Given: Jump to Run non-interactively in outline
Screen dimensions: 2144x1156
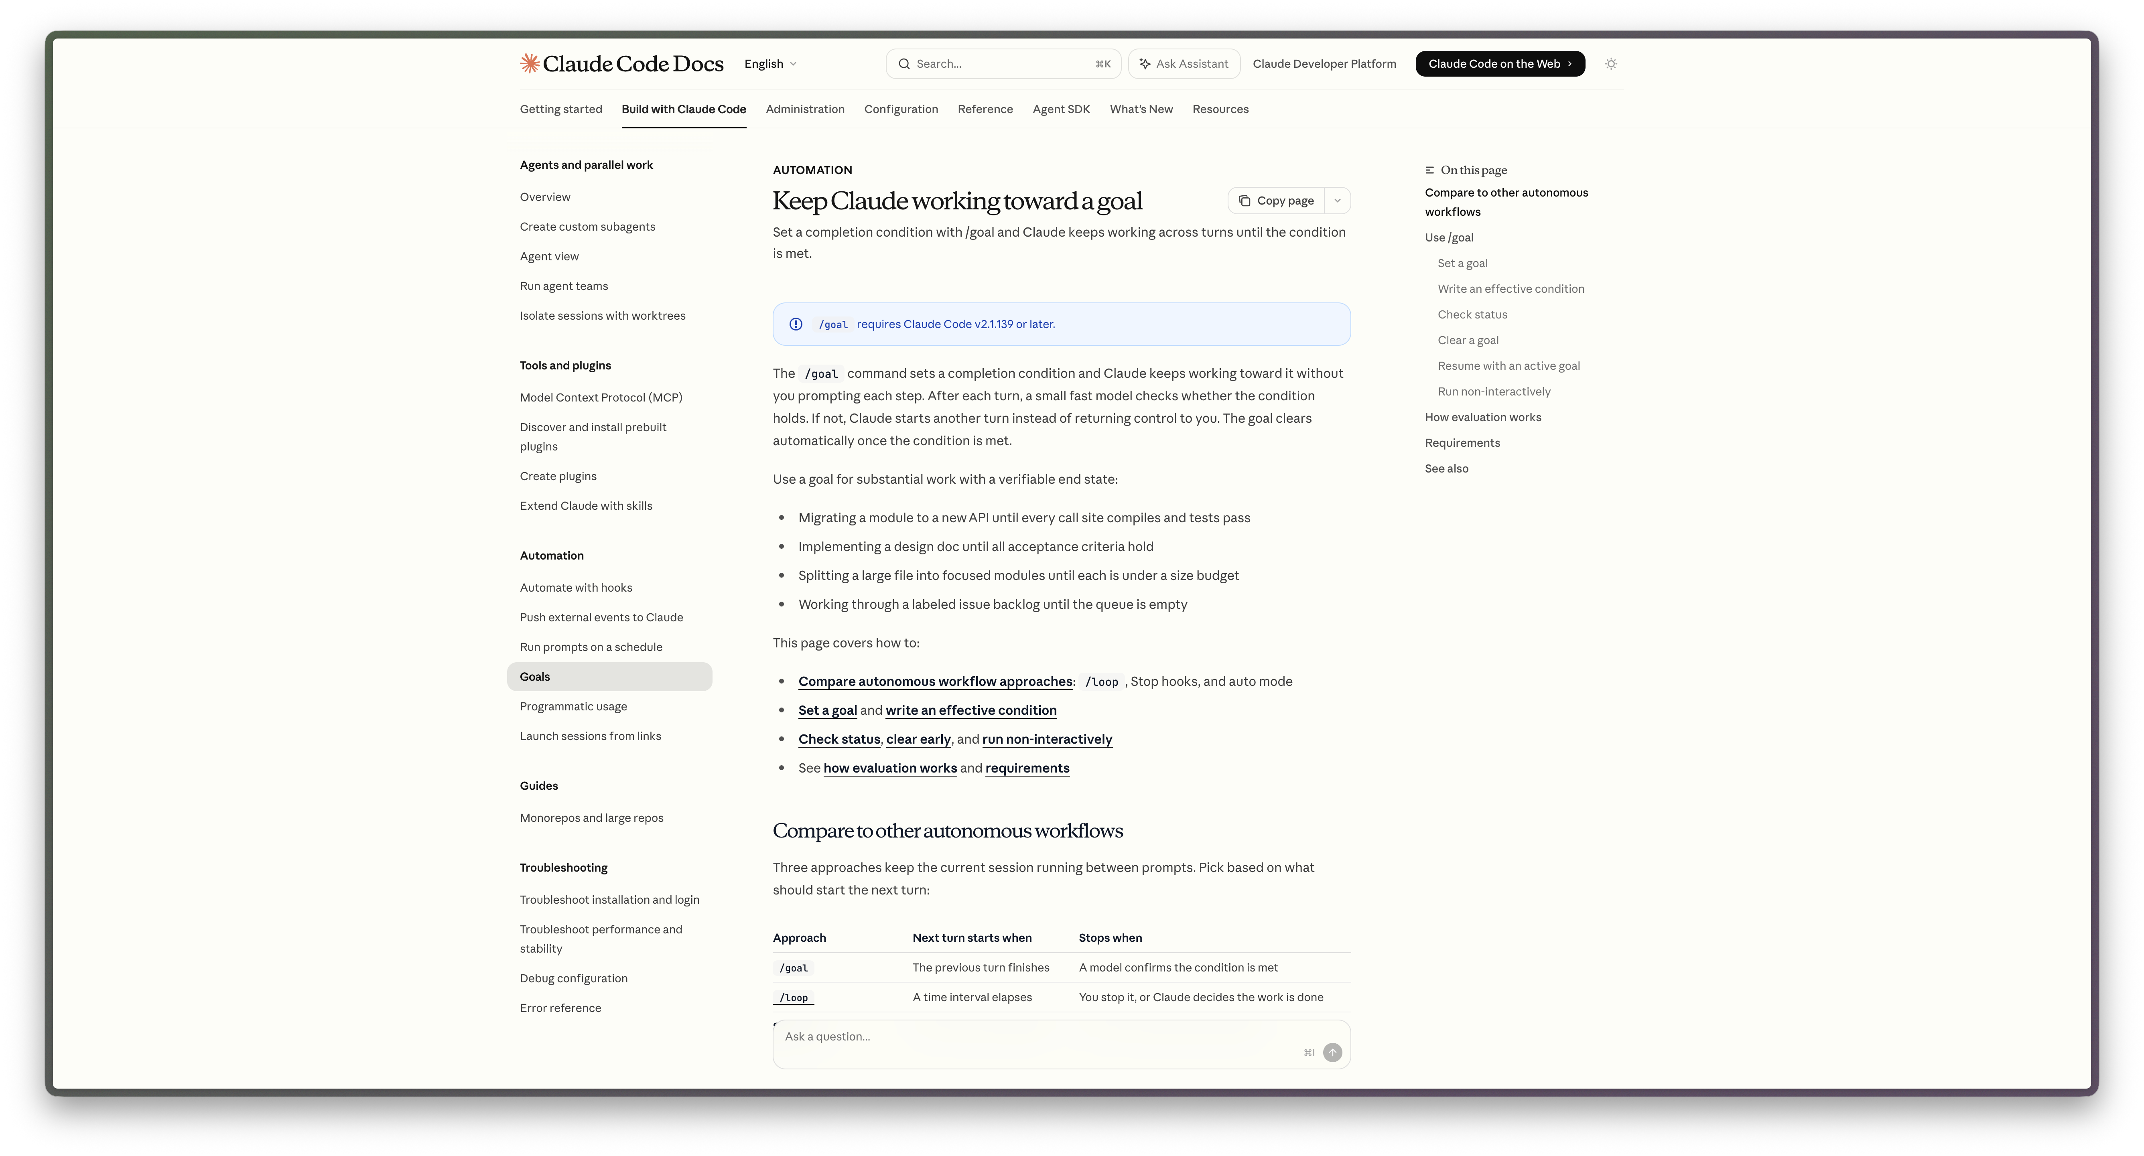Looking at the screenshot, I should coord(1494,392).
